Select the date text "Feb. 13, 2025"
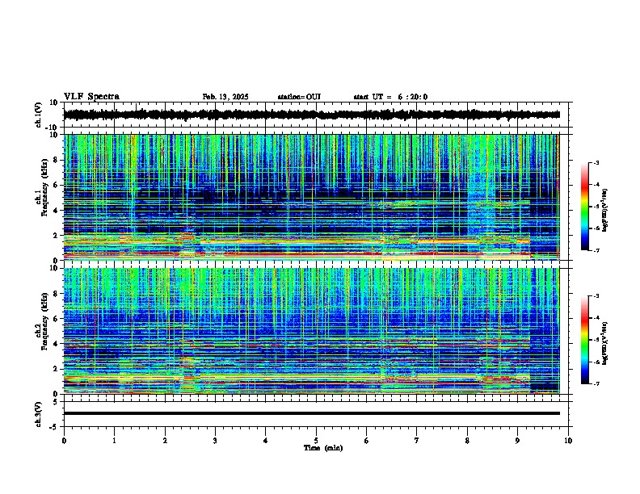The image size is (640, 494). click(x=225, y=97)
